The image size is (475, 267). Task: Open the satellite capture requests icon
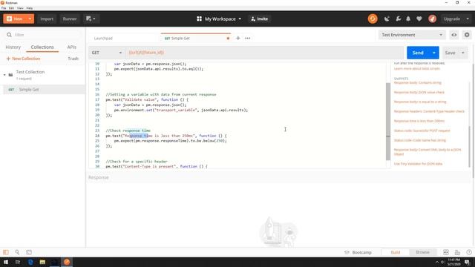click(x=387, y=19)
